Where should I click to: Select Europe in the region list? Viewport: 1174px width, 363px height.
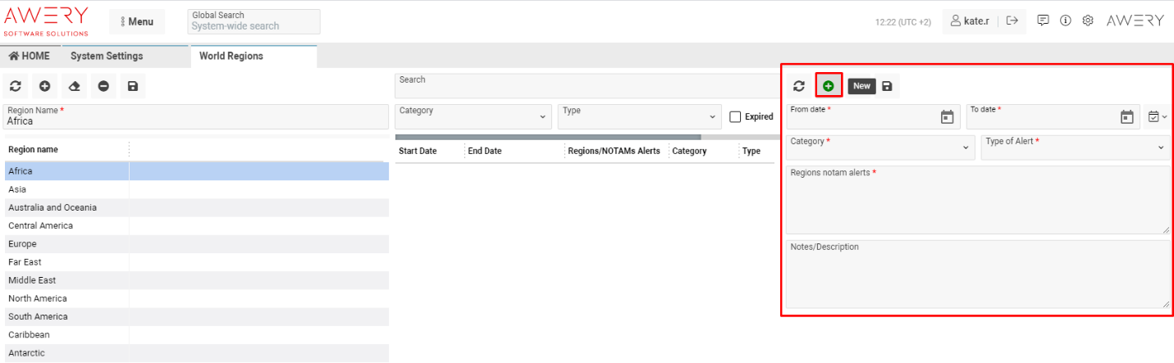(x=22, y=244)
